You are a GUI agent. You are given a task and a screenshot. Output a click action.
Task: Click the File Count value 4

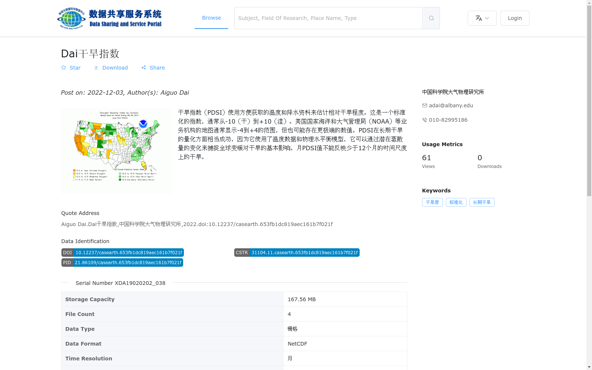click(289, 314)
